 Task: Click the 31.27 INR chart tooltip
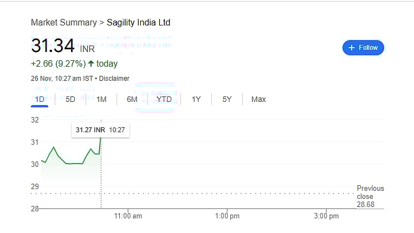click(100, 130)
